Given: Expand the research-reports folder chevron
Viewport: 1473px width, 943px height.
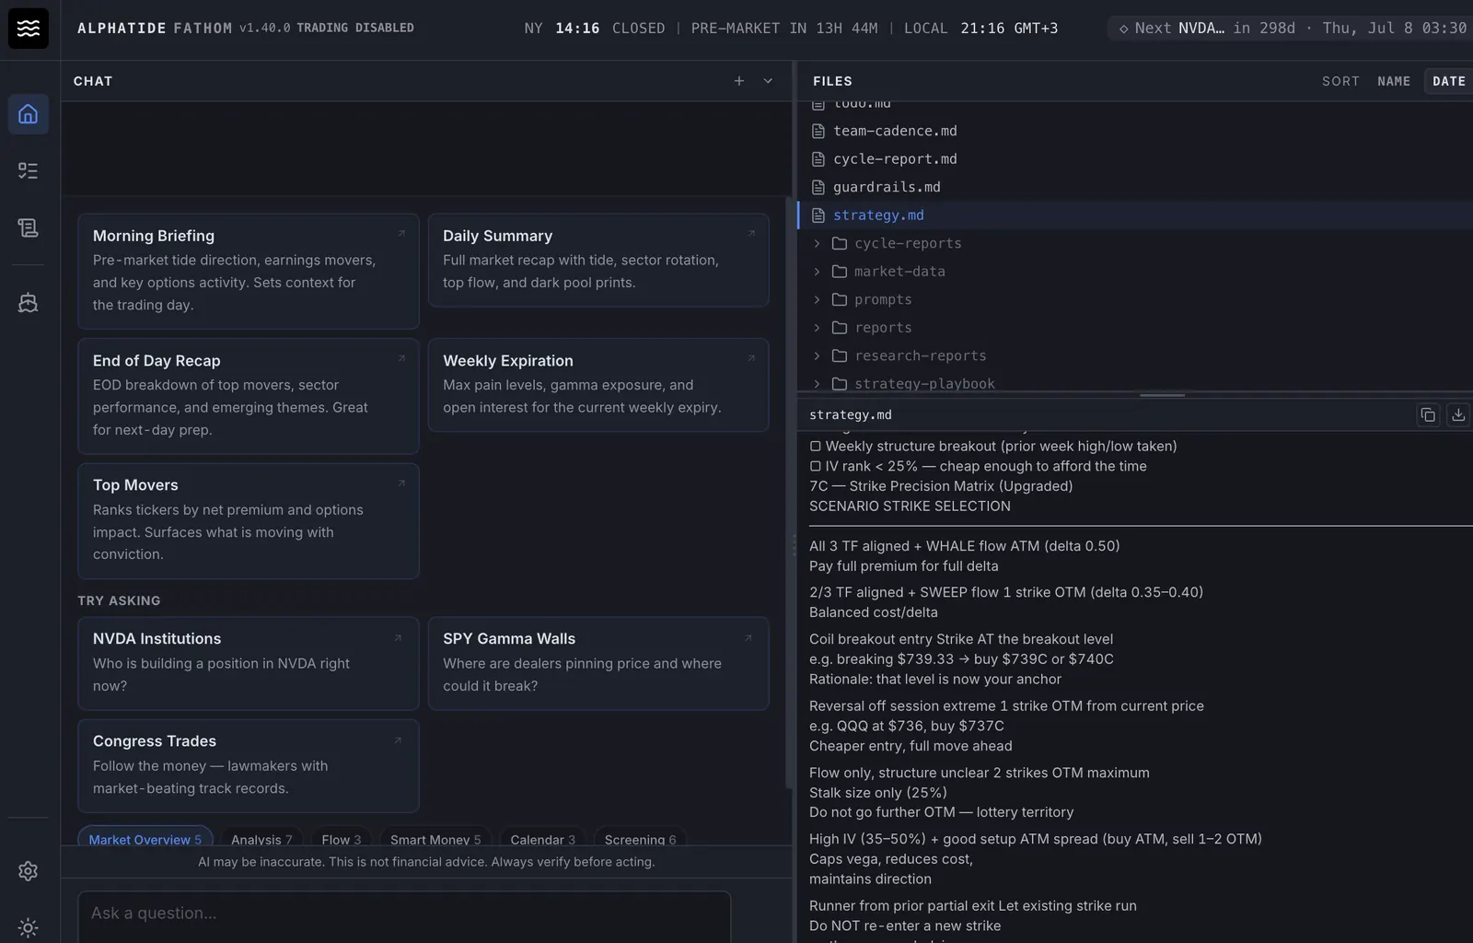Looking at the screenshot, I should tap(817, 355).
